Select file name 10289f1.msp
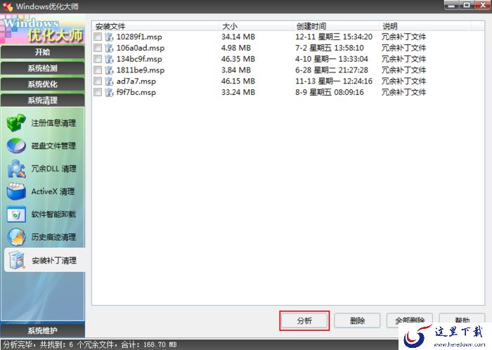Image resolution: width=492 pixels, height=350 pixels. (139, 37)
